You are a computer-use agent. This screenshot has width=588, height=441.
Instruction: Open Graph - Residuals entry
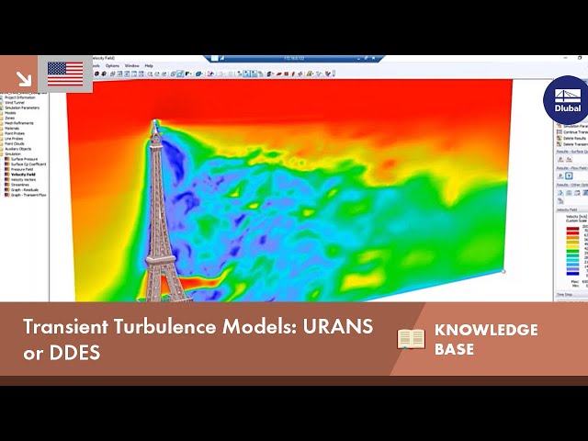pyautogui.click(x=25, y=190)
